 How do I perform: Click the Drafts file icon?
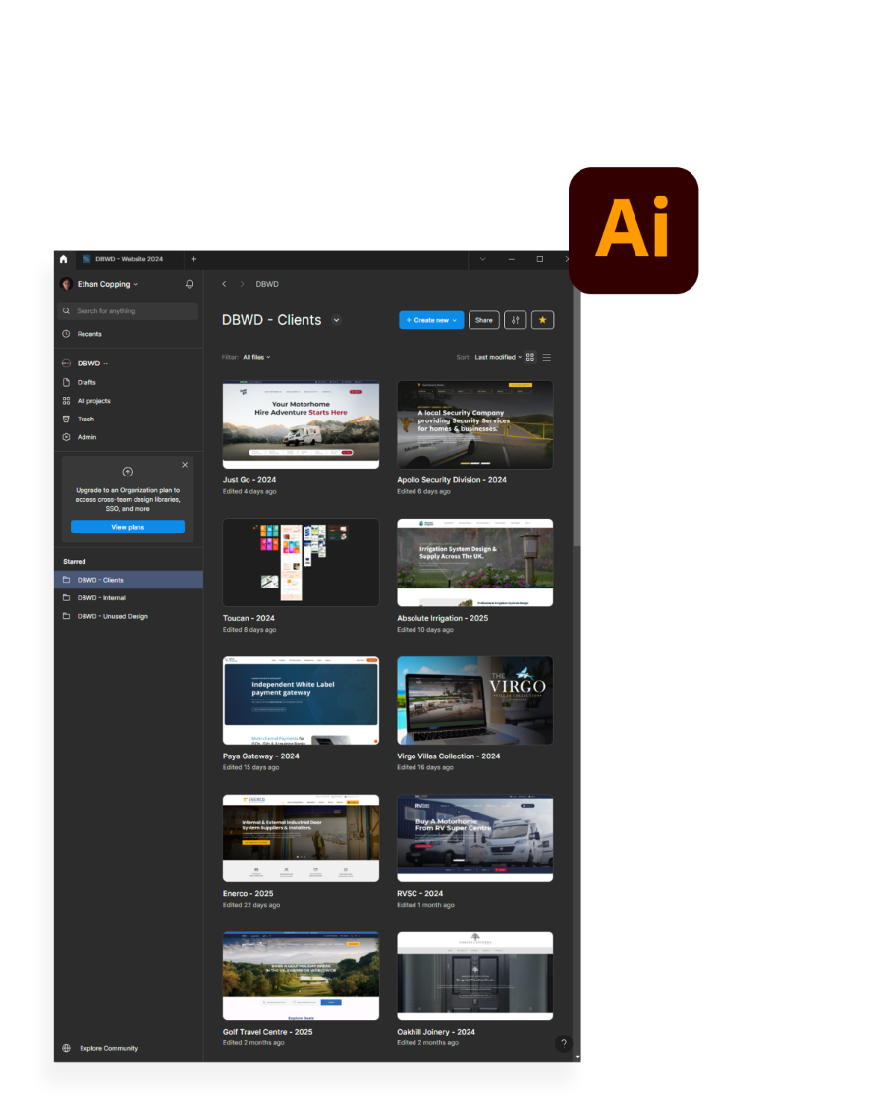coord(67,382)
